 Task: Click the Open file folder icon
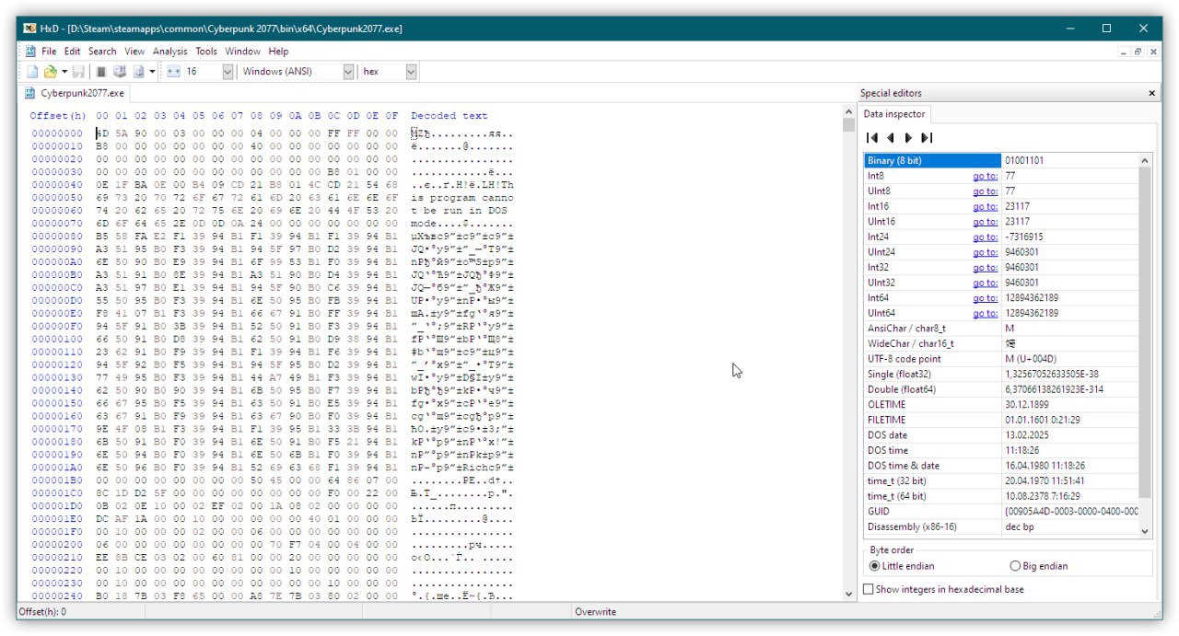click(51, 71)
